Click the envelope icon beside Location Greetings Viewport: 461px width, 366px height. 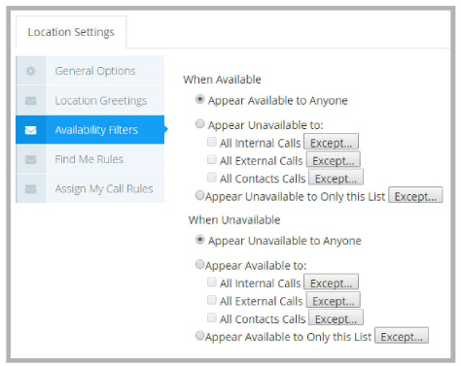pyautogui.click(x=31, y=101)
